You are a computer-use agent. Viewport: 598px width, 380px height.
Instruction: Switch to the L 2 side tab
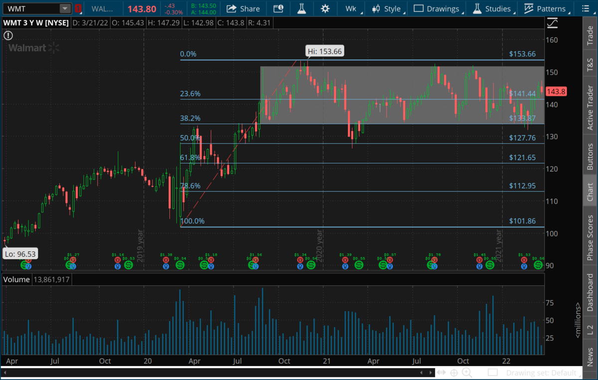pos(590,329)
